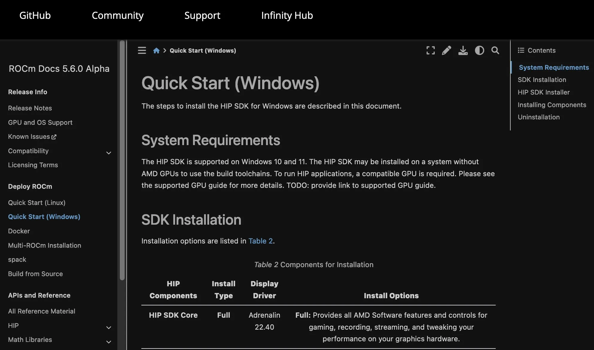
Task: Click the home breadcrumb icon
Action: coord(156,50)
